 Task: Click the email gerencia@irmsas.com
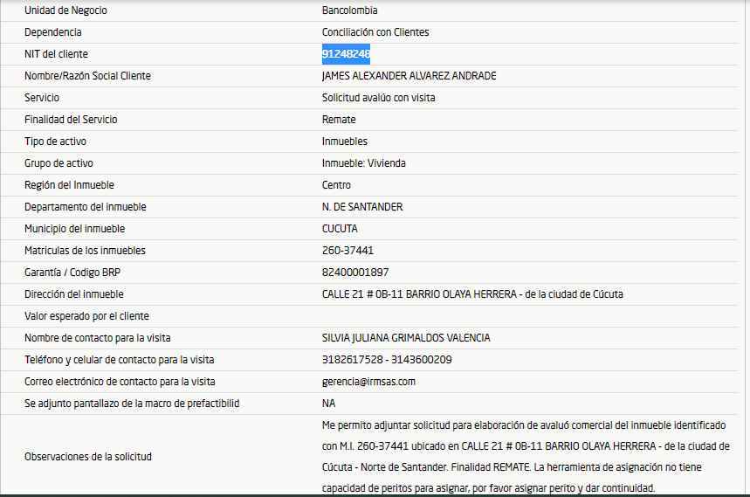tap(368, 382)
